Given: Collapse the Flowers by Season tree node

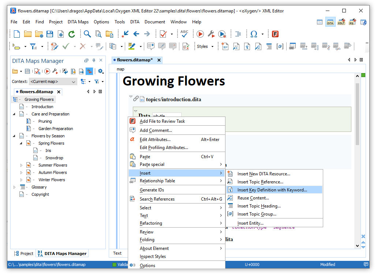Looking at the screenshot, I should click(x=14, y=136).
